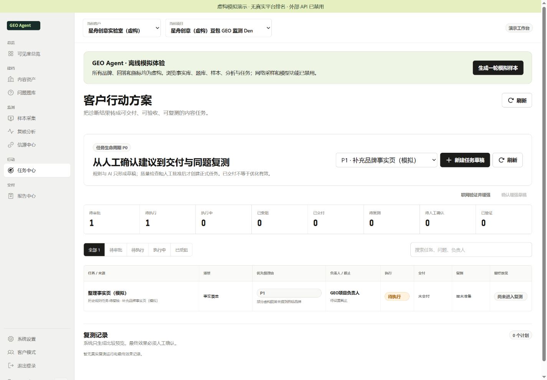Image resolution: width=547 pixels, height=380 pixels.
Task: Open the 整理事实页（模拟） task row title
Action: pos(107,293)
